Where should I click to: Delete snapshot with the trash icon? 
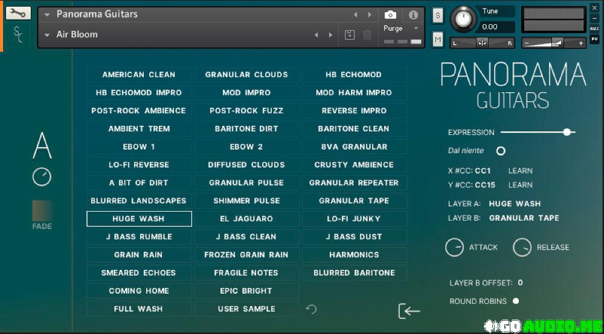point(367,35)
